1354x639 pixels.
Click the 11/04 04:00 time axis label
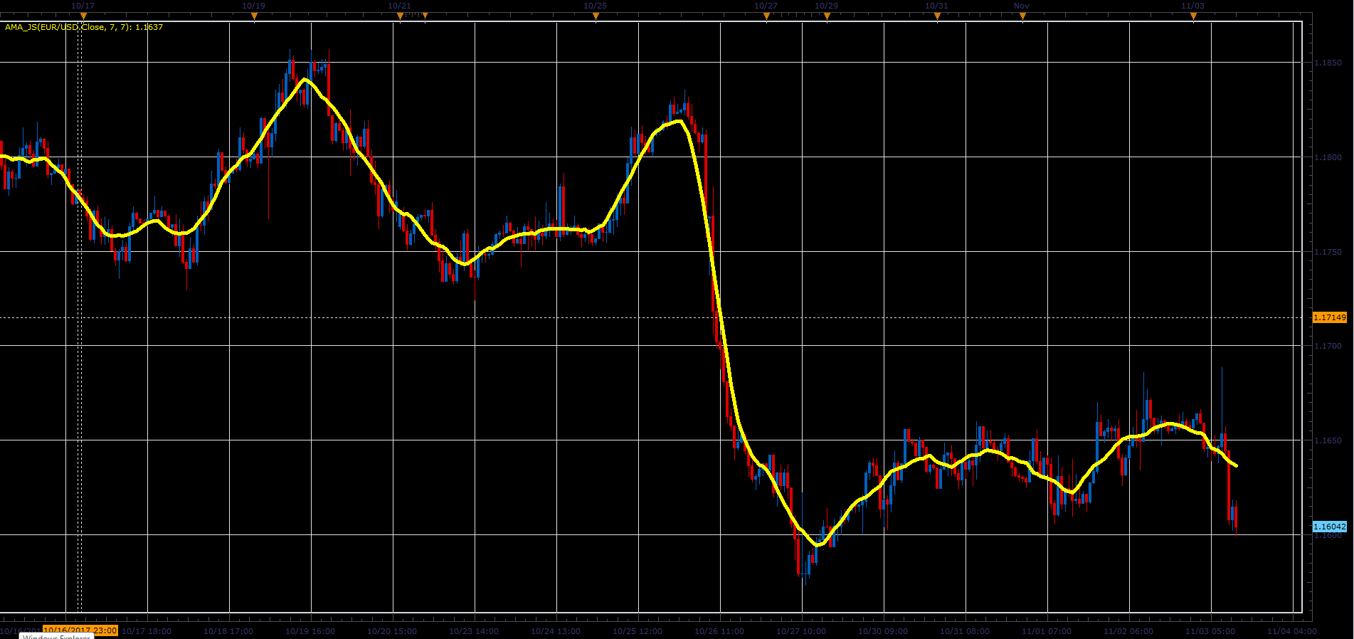click(x=1292, y=631)
